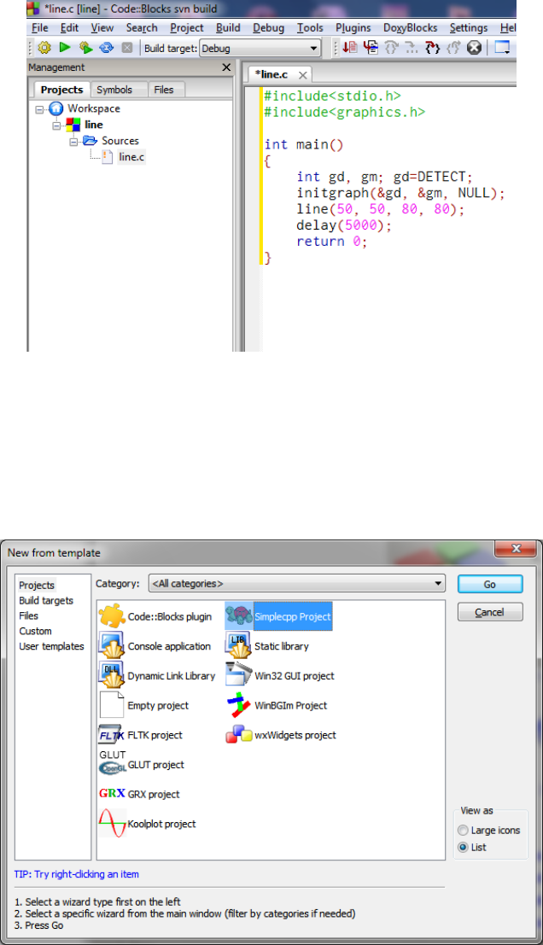
Task: Close the line.c editor tab
Action: point(302,75)
